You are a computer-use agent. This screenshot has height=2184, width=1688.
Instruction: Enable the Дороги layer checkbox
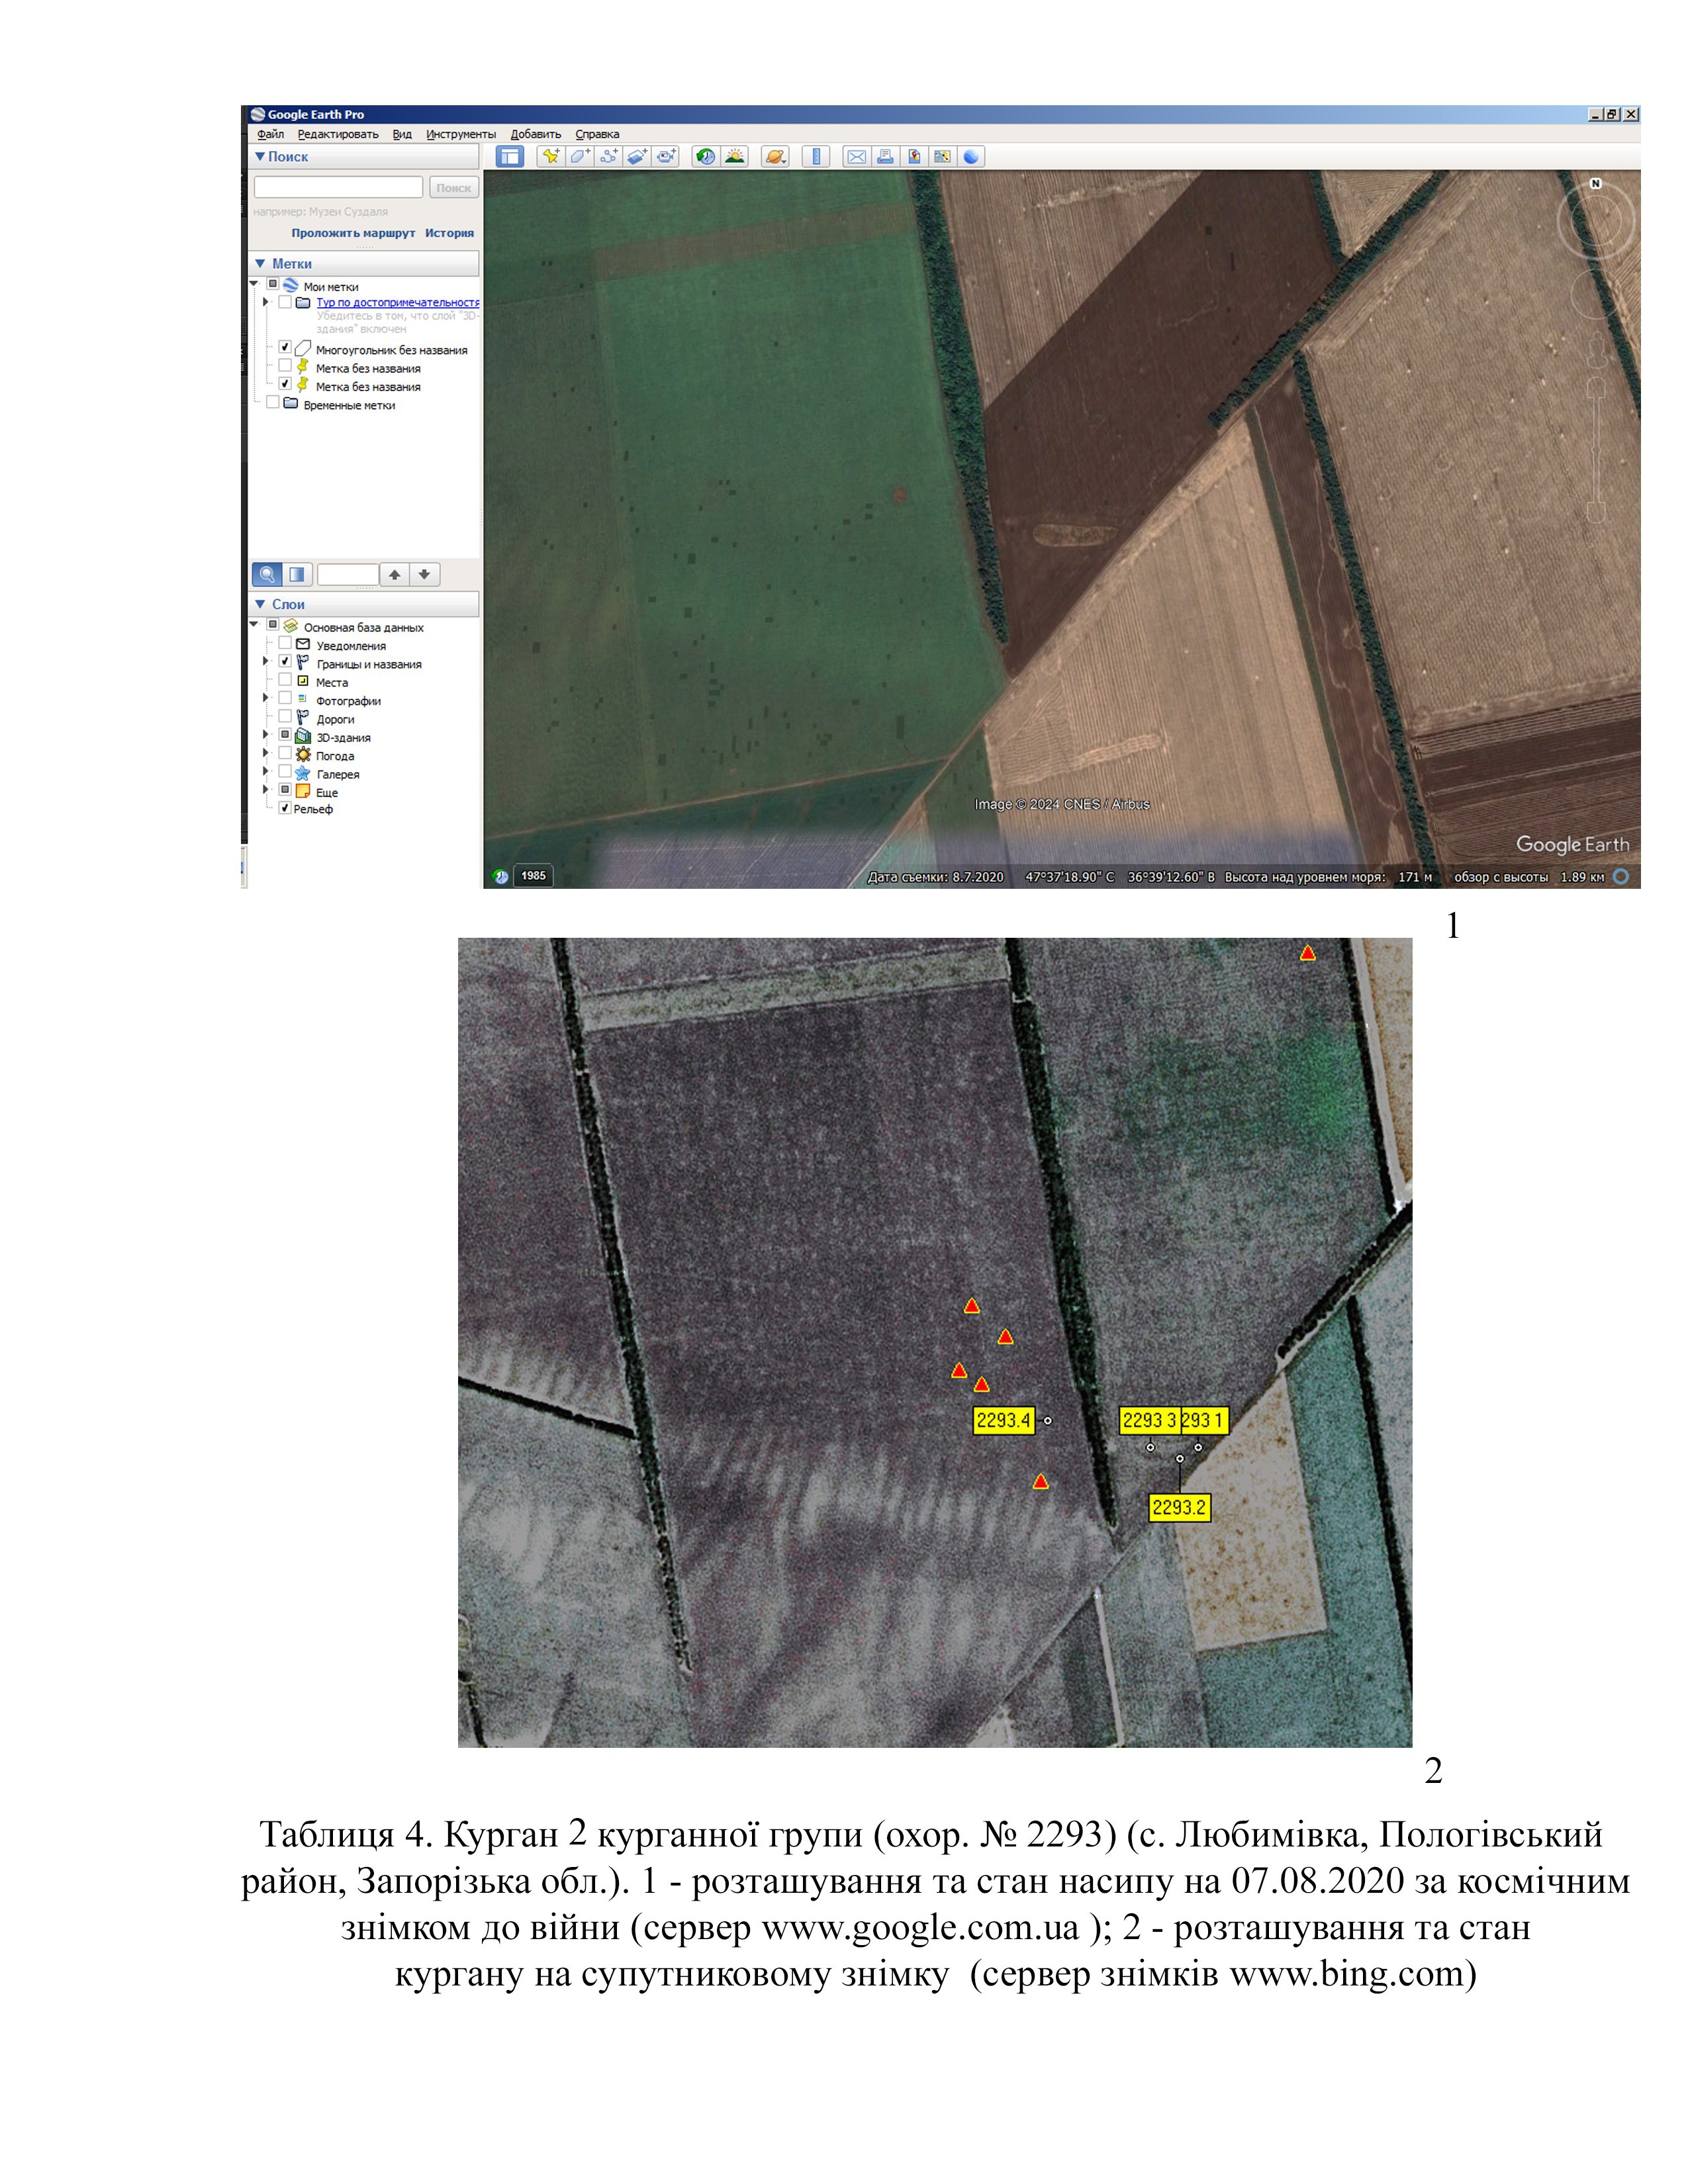(x=285, y=717)
